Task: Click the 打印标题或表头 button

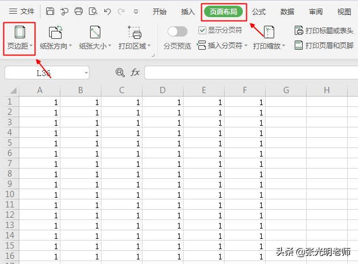Action: pos(324,30)
